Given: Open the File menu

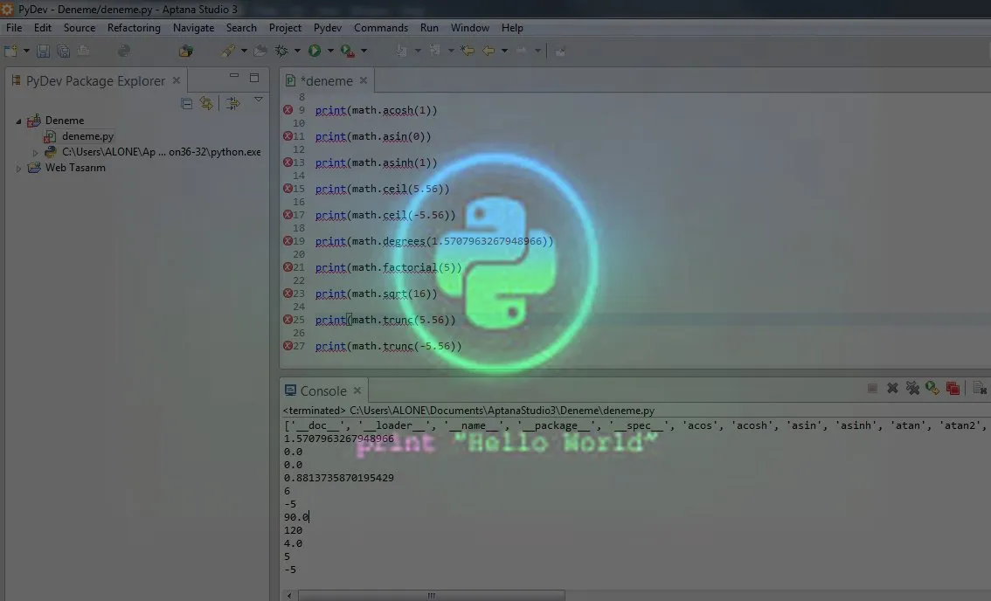Looking at the screenshot, I should point(14,28).
